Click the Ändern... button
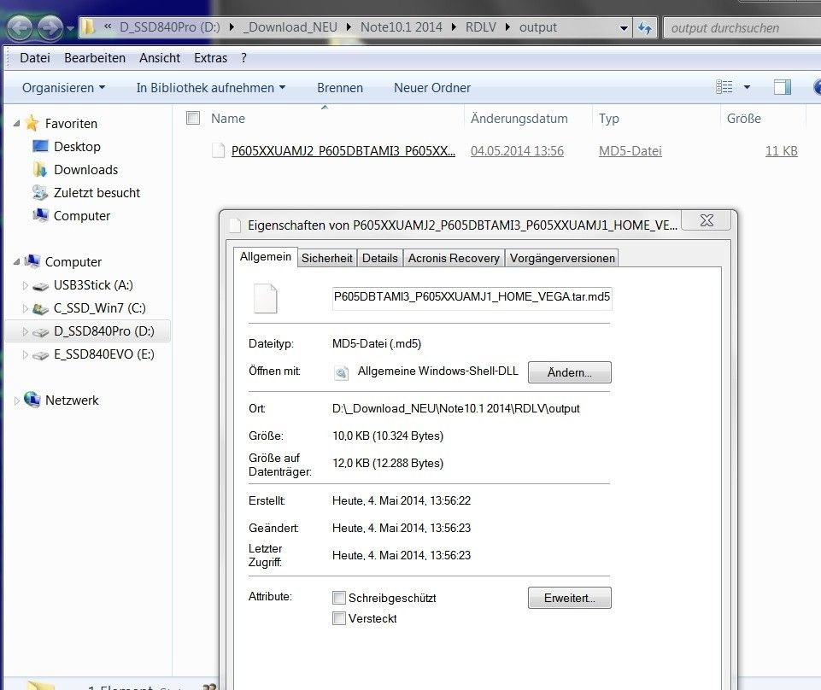821x690 pixels. click(x=569, y=372)
